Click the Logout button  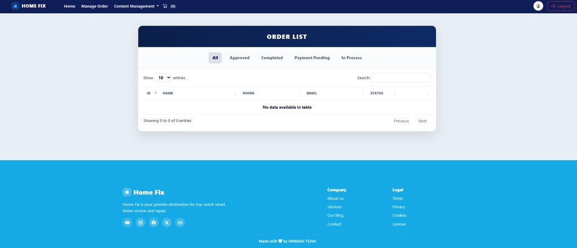(561, 6)
